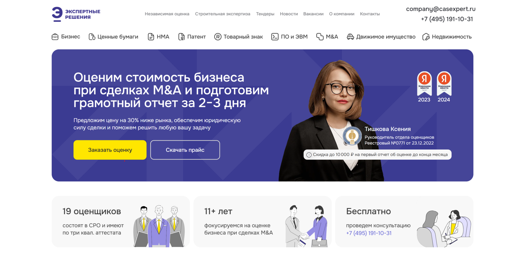
Task: Go to the Тендеры page
Action: coord(265,14)
